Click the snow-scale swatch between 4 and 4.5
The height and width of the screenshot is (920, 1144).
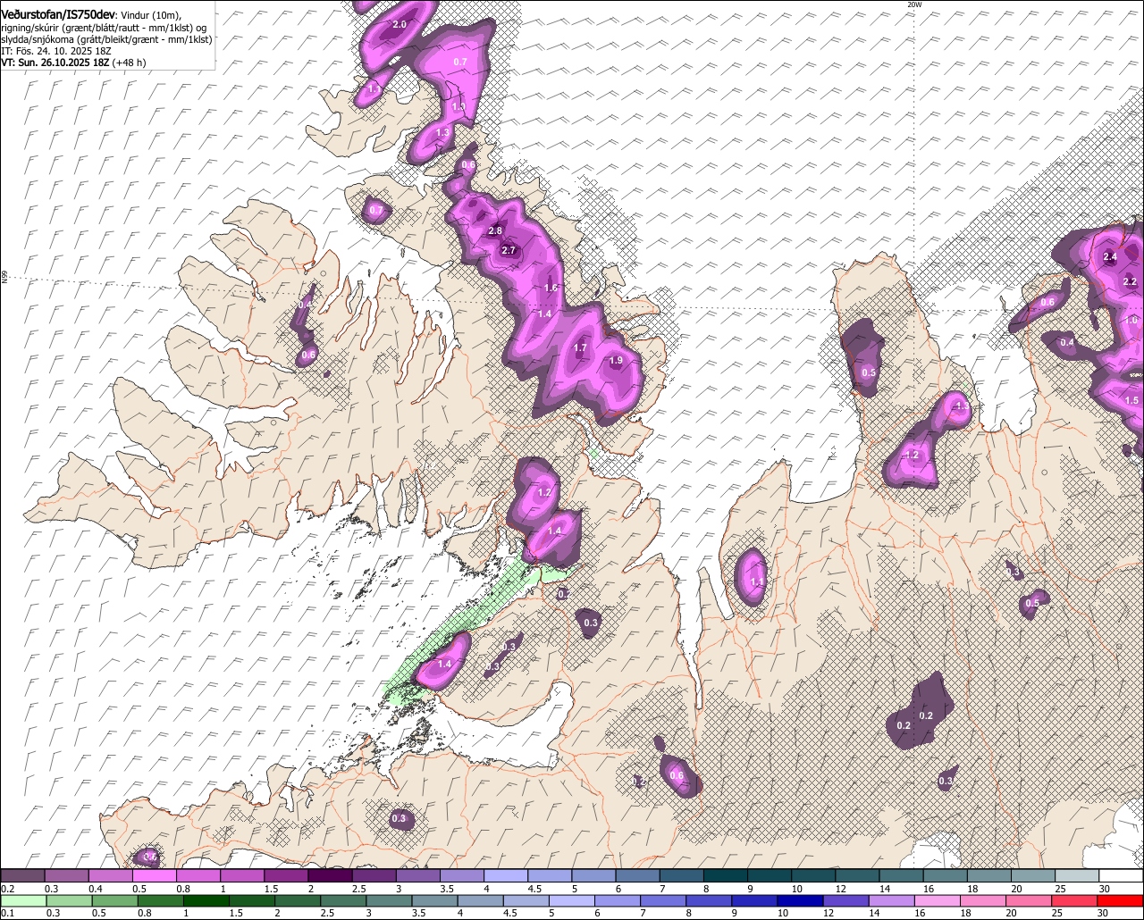coord(506,876)
